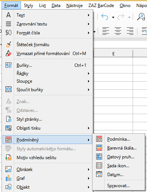Viewport: 147px width, 192px height.
Task: Choose Podmínka... from the submenu
Action: (119, 139)
